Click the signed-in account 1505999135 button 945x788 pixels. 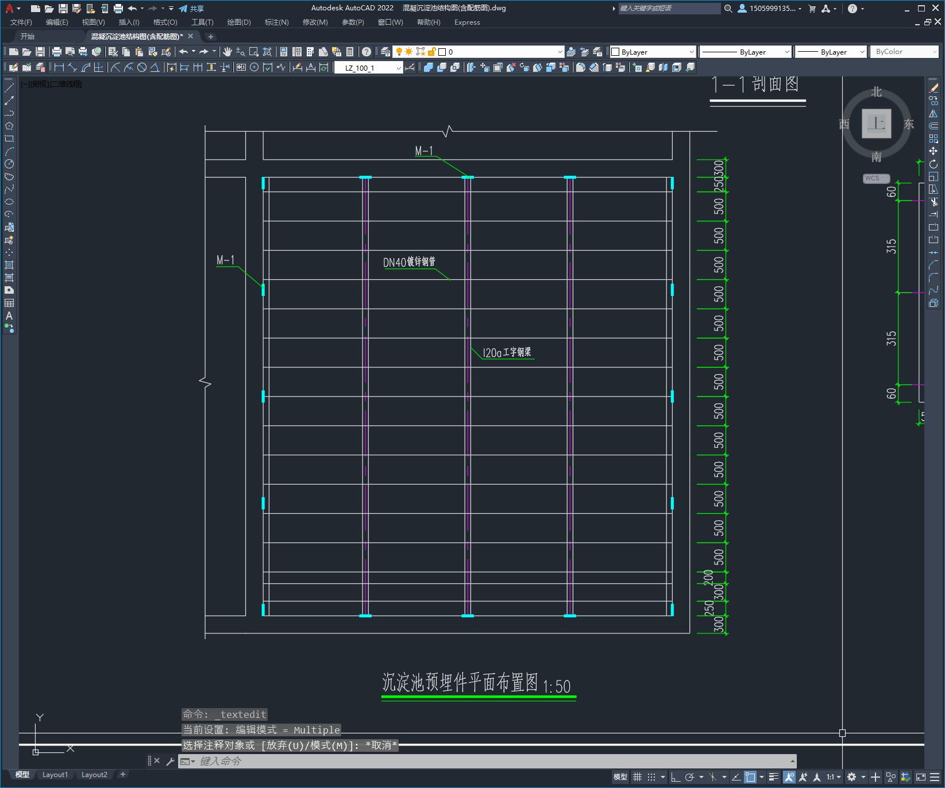coord(769,9)
